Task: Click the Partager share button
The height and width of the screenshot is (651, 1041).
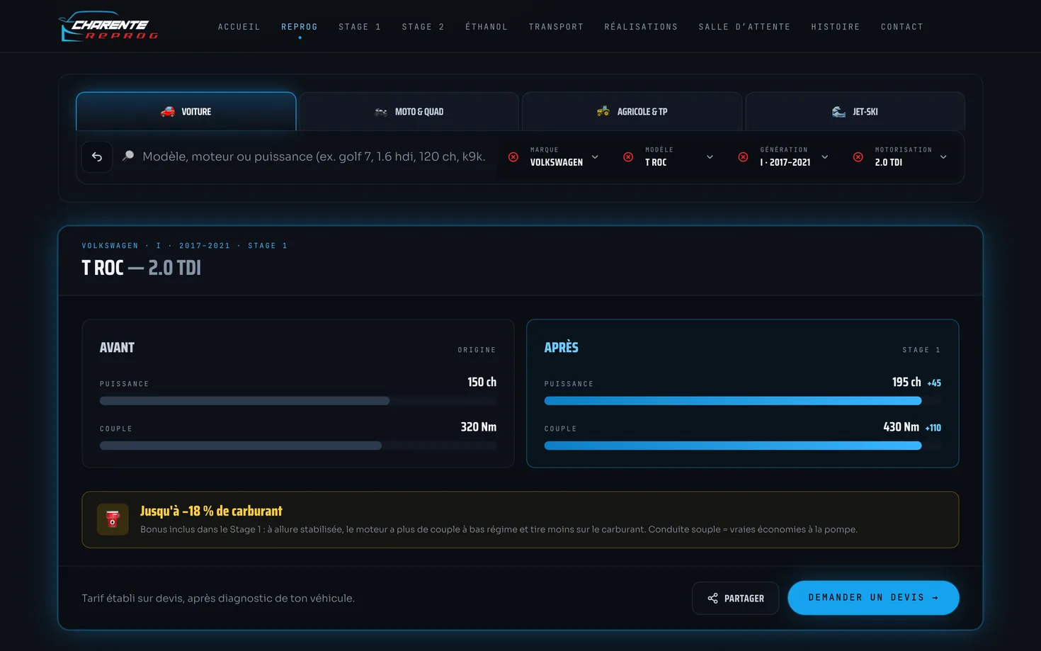Action: point(735,598)
